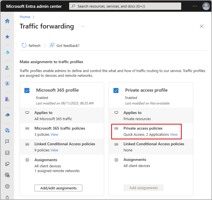Uncheck the Microsoft 365 profile checkbox
The height and width of the screenshot is (200, 212).
coord(27,91)
